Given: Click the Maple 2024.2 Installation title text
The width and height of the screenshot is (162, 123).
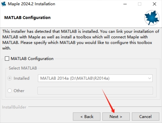Looking at the screenshot, I should pyautogui.click(x=31, y=4).
